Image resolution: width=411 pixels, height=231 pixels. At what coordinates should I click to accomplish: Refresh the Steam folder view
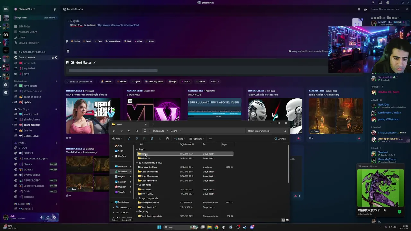click(137, 131)
